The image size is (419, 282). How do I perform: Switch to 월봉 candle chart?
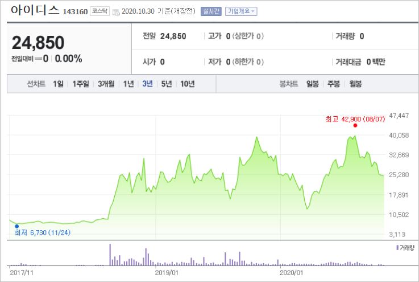point(355,84)
